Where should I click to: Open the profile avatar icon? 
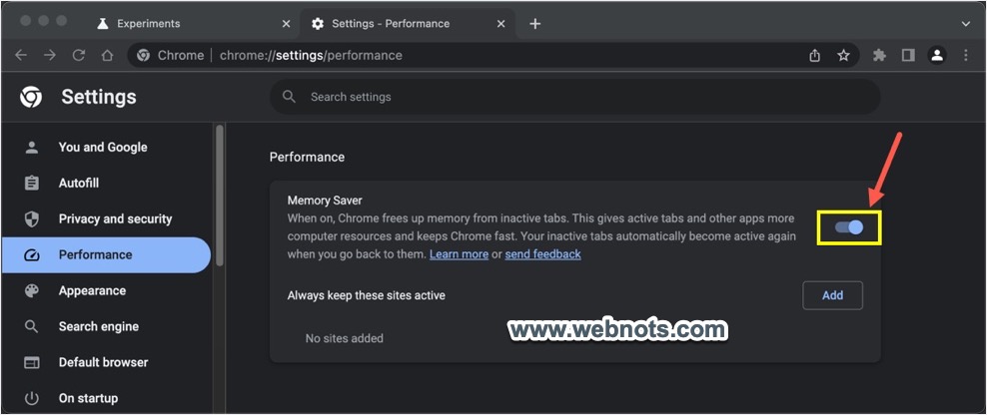[937, 55]
